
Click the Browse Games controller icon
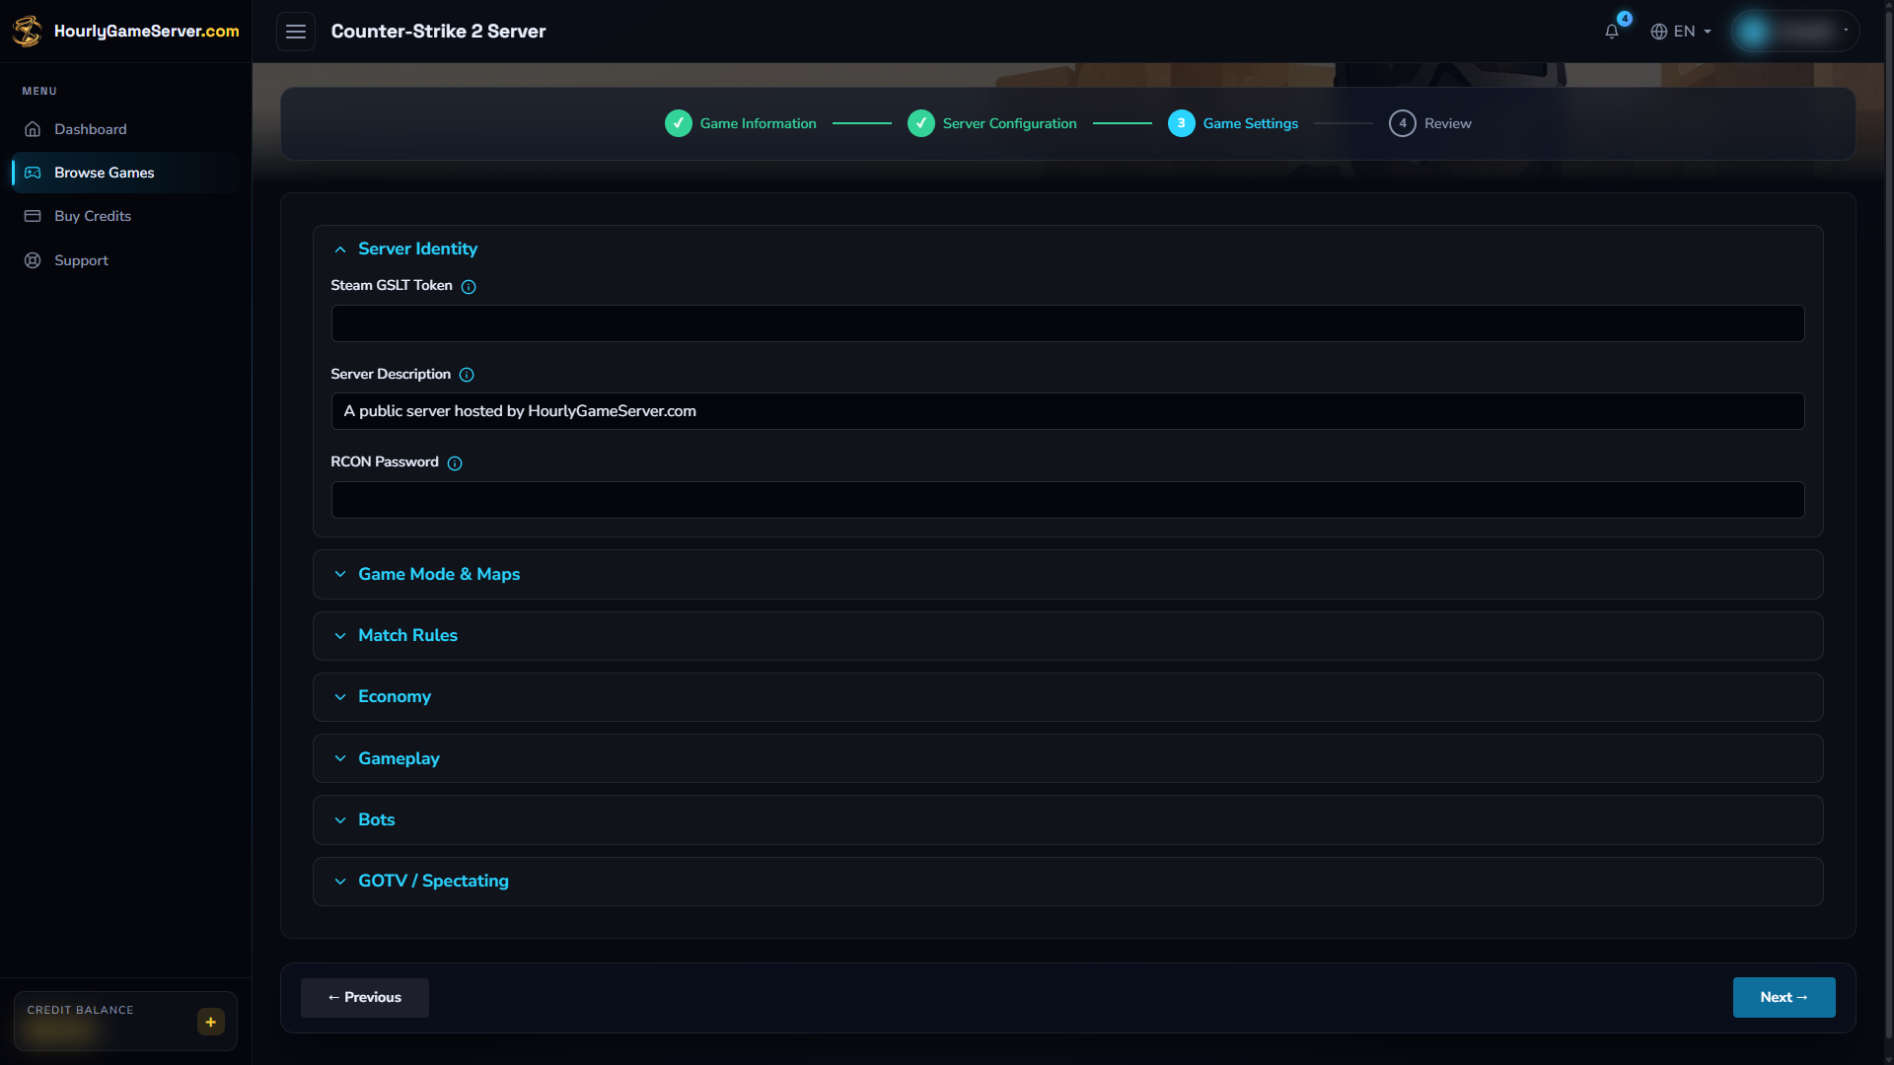[x=33, y=173]
